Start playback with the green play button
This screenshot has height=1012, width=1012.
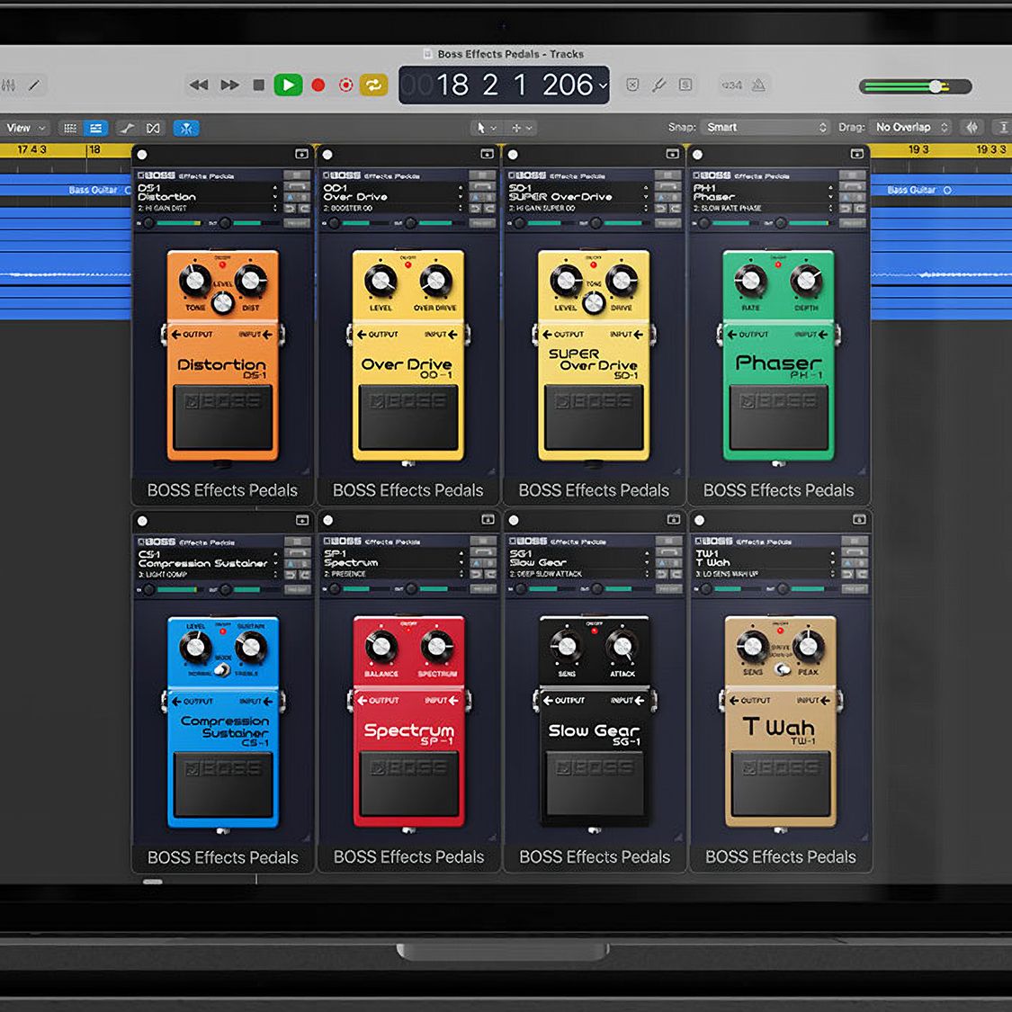click(288, 85)
